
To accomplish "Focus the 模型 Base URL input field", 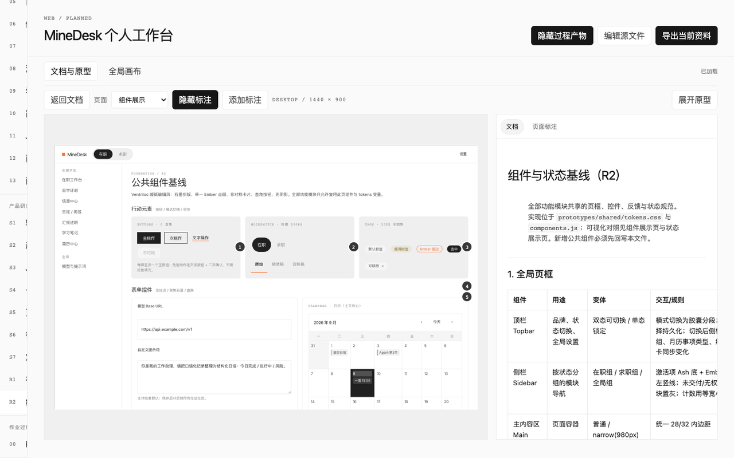I will [x=214, y=329].
